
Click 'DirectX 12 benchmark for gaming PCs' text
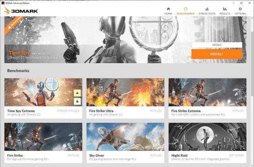[37, 58]
